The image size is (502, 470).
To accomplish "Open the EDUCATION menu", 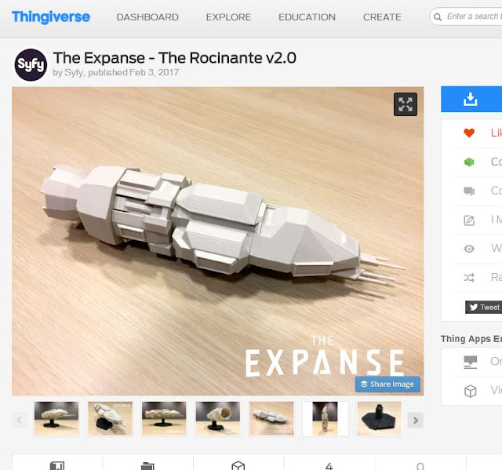I will click(307, 17).
